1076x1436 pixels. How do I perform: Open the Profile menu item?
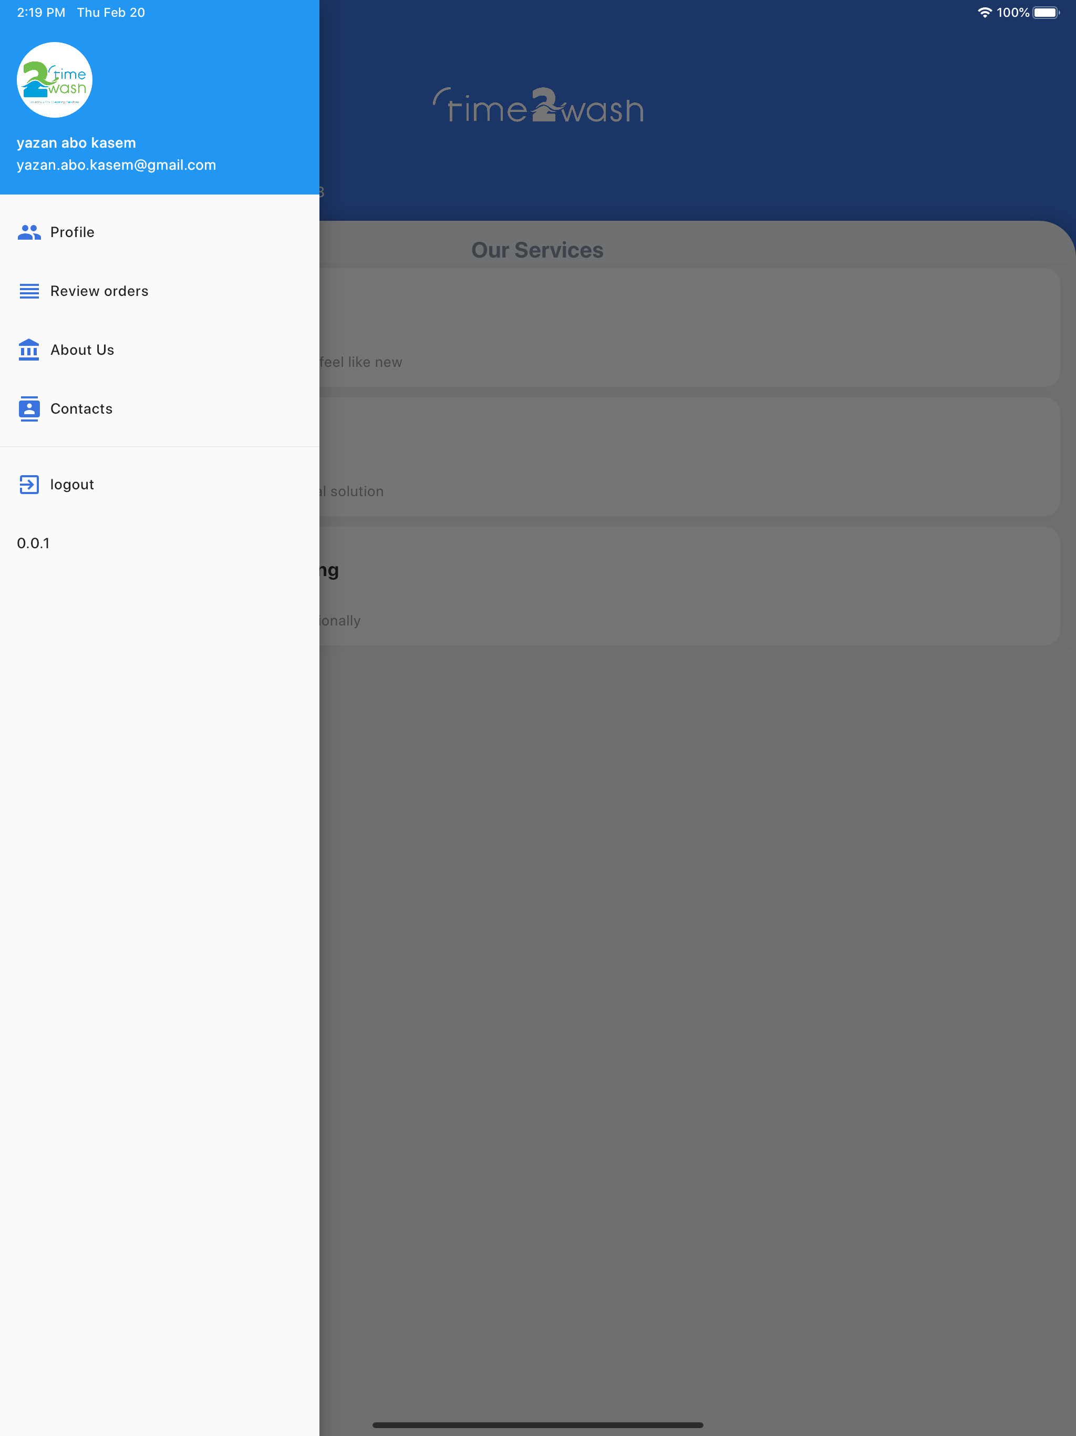click(x=160, y=232)
